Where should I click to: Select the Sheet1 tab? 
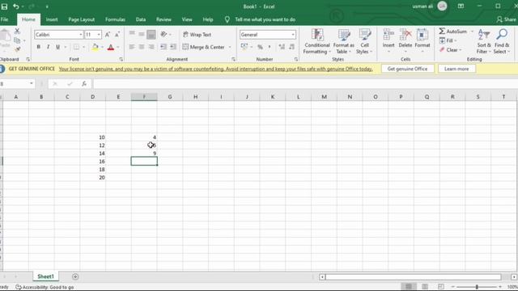45,276
